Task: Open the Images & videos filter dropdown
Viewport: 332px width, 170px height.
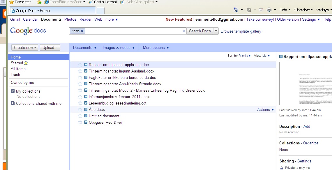Action: coord(119,48)
